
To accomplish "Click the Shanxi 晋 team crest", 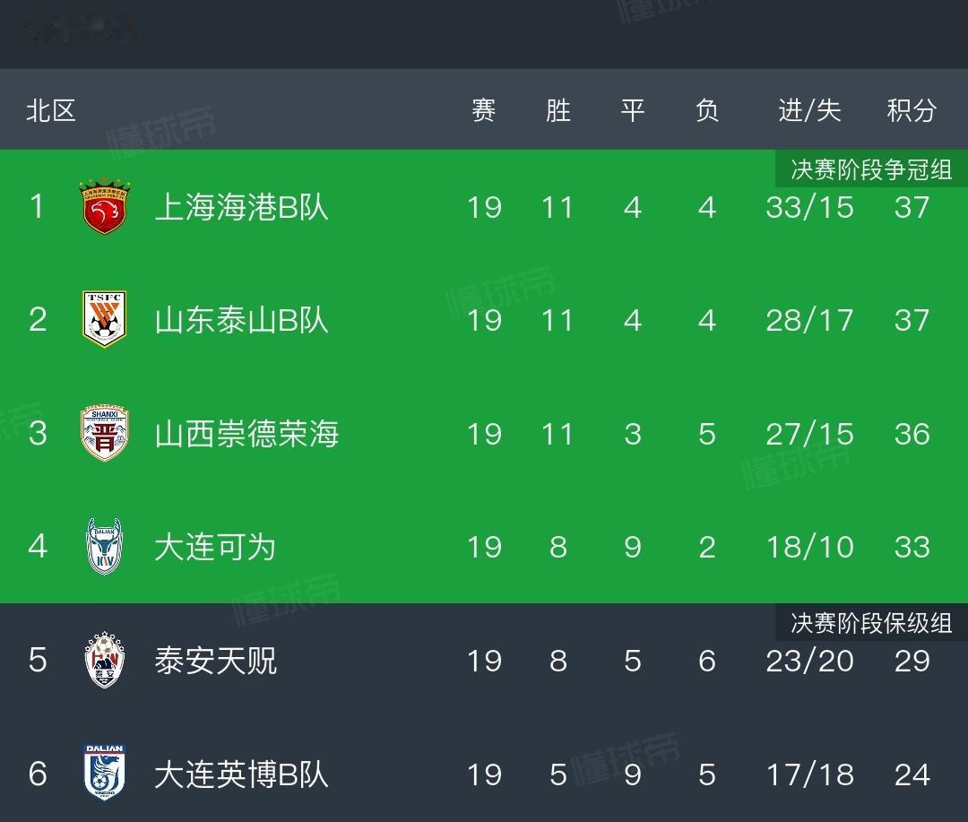I will [x=104, y=433].
